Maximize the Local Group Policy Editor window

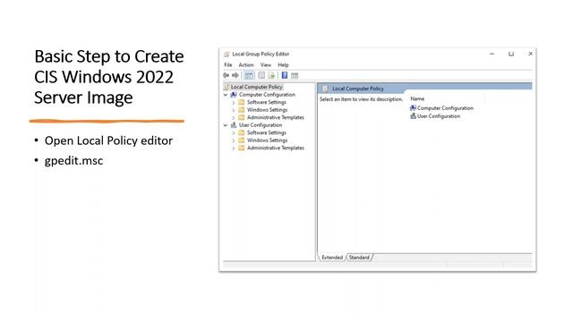tap(511, 54)
